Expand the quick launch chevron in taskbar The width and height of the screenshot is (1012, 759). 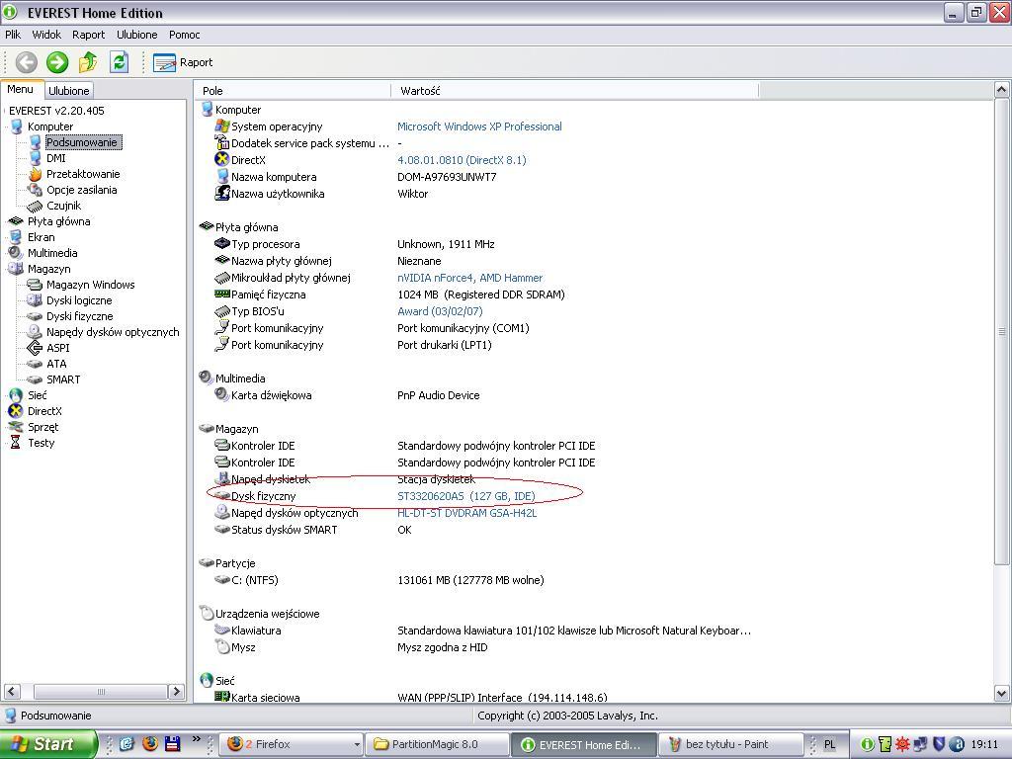(197, 739)
